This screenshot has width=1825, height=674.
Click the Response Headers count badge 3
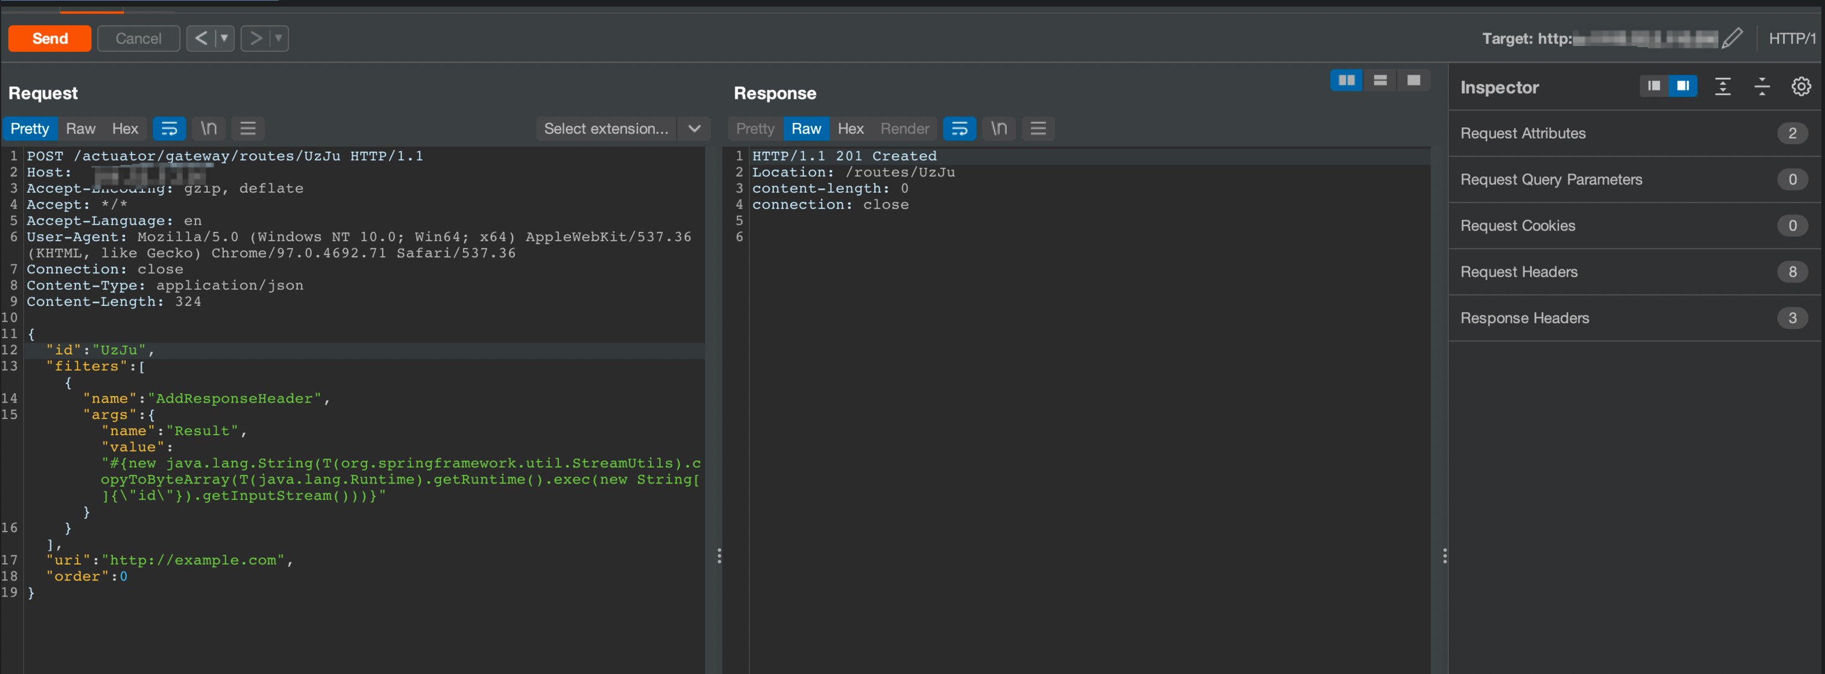click(x=1792, y=318)
